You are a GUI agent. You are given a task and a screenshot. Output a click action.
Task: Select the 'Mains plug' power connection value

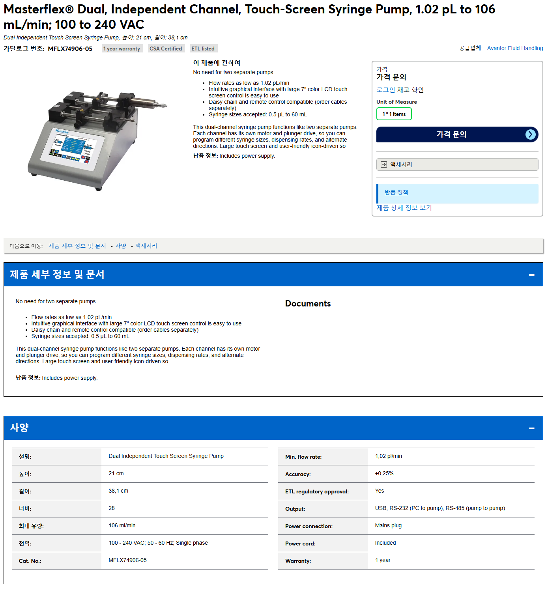click(x=389, y=525)
